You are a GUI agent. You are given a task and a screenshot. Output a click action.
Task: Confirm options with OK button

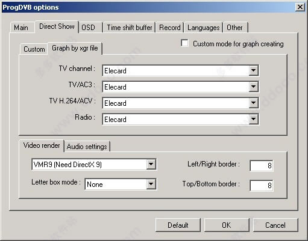pyautogui.click(x=227, y=225)
